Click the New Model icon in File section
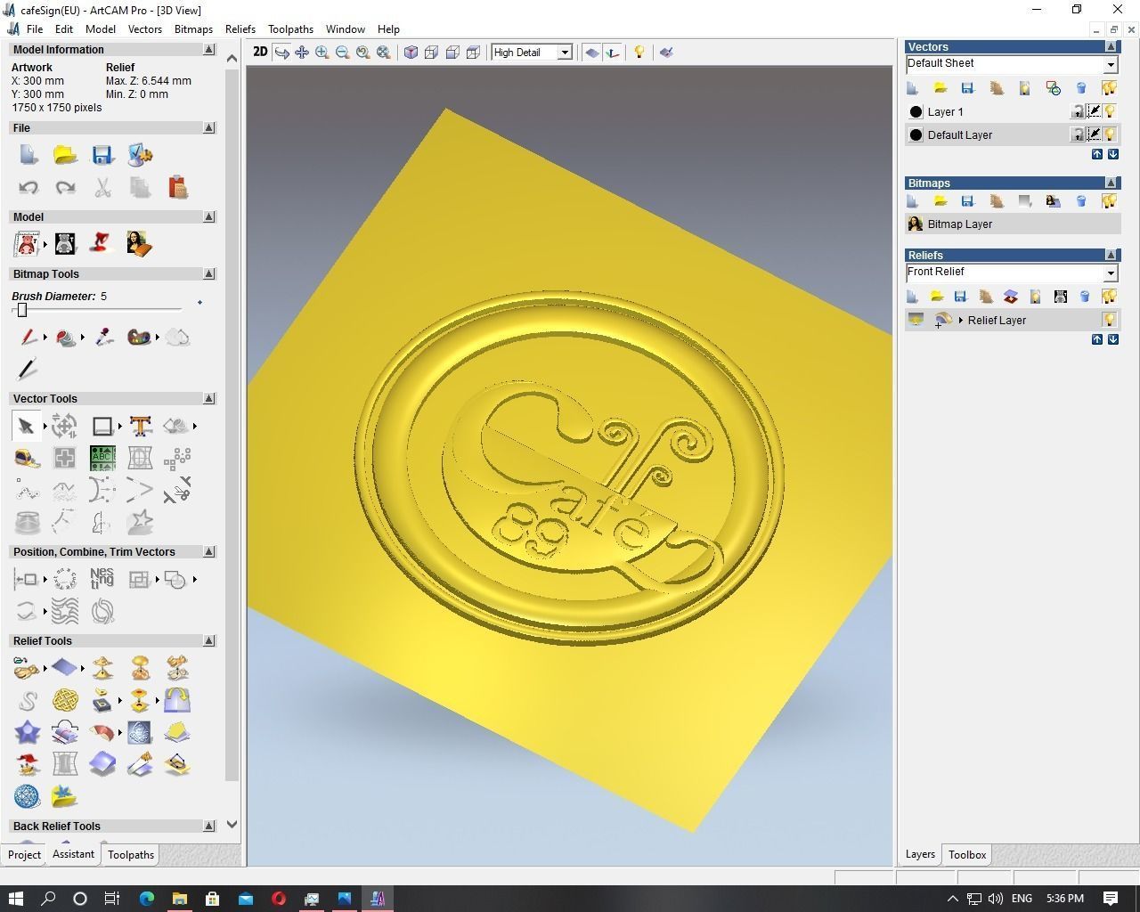 [28, 155]
